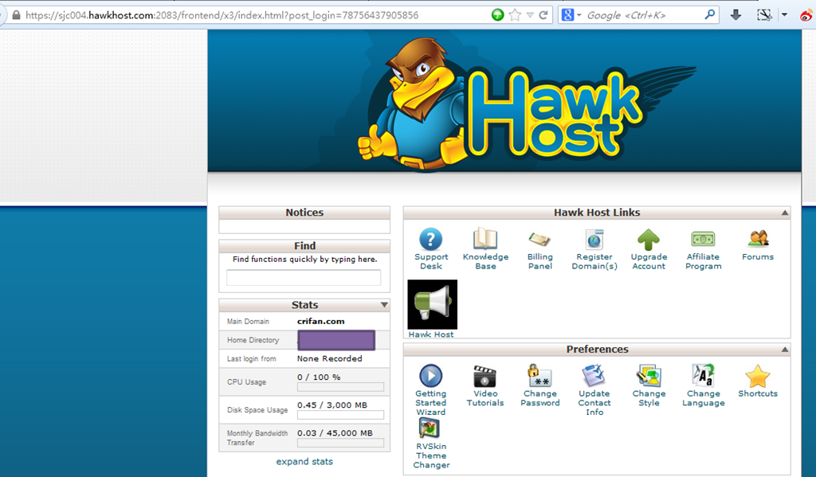Screen dimensions: 816x477
Task: Click the Weibo icon in browser toolbar
Action: click(x=806, y=15)
